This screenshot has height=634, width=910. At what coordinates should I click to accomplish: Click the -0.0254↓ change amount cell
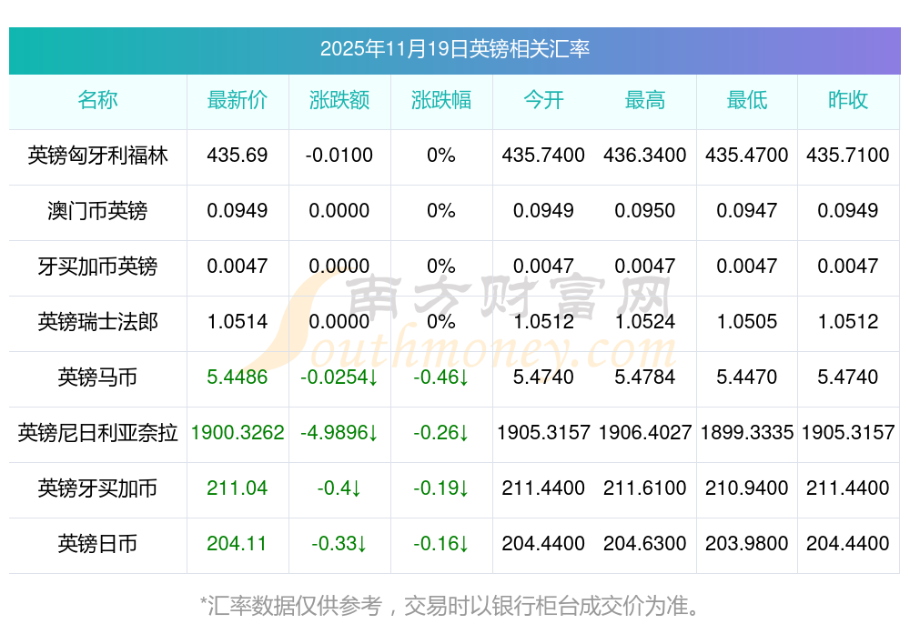point(339,377)
